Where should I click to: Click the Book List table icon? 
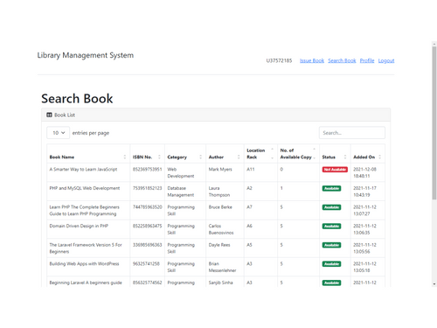(49, 115)
